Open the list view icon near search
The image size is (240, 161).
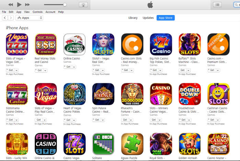click(x=217, y=4)
